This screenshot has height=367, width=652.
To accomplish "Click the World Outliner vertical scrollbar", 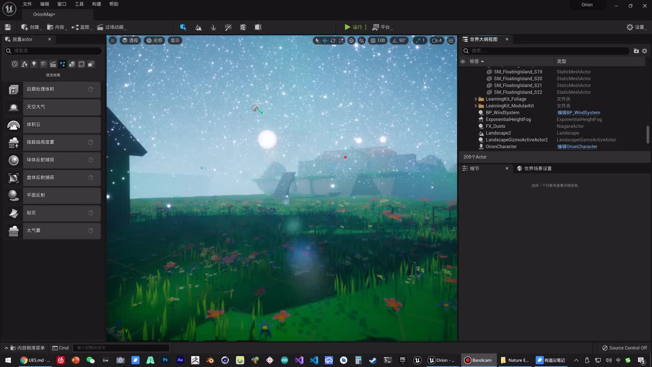I will [x=648, y=135].
